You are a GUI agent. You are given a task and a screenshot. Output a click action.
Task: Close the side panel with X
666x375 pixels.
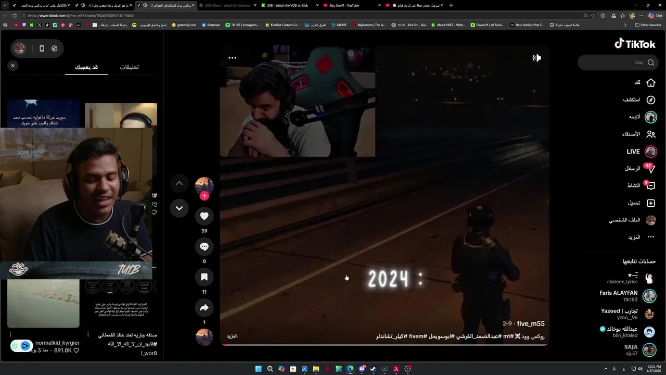pos(12,66)
